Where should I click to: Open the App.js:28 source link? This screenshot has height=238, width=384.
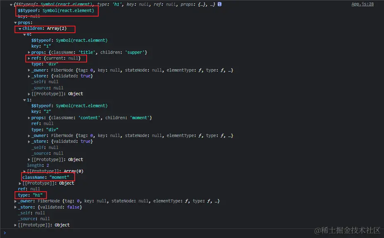pyautogui.click(x=362, y=4)
